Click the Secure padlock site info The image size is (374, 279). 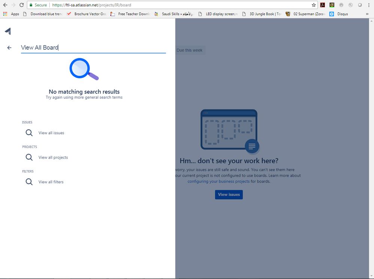[38, 5]
